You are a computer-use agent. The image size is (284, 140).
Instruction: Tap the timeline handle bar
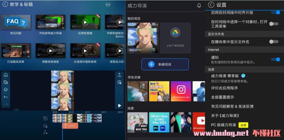pyautogui.click(x=16, y=110)
